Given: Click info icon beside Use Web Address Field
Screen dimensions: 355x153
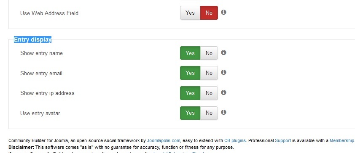Looking at the screenshot, I should coord(223,12).
